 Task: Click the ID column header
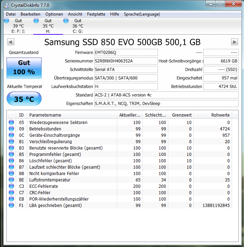tap(21, 115)
